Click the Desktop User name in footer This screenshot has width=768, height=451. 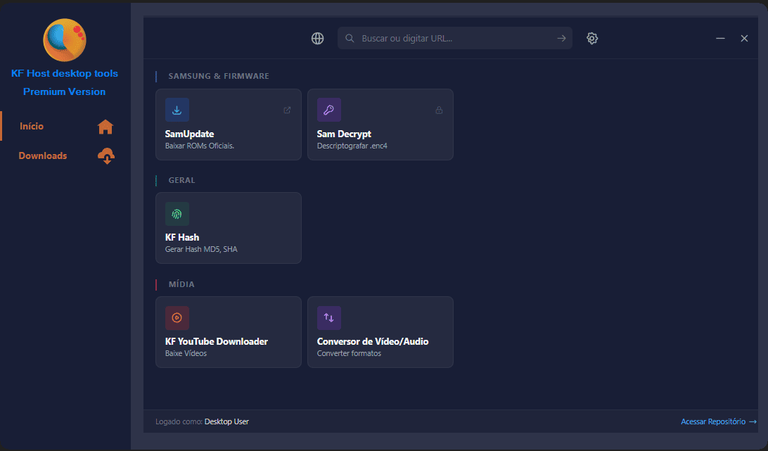226,421
